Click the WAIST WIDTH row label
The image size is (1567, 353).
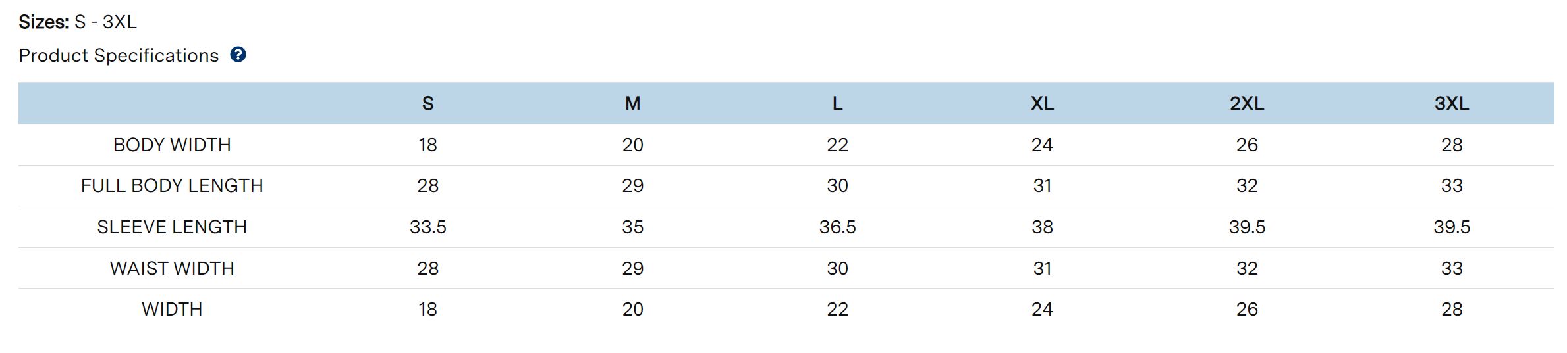click(172, 268)
